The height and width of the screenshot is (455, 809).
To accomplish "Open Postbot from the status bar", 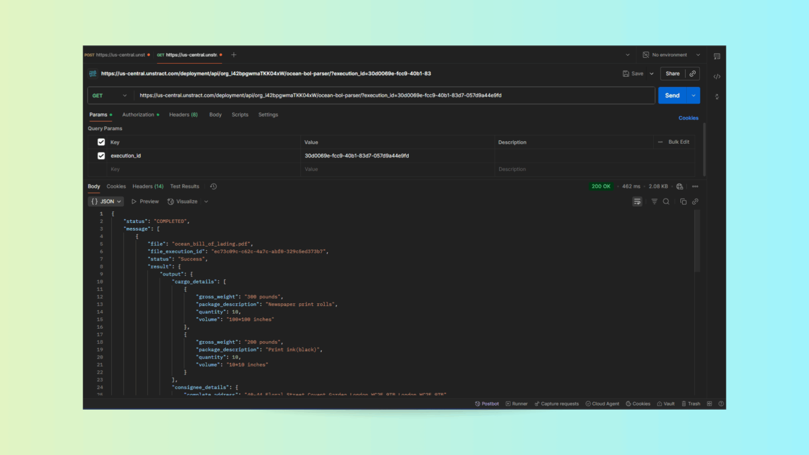I will coord(487,404).
